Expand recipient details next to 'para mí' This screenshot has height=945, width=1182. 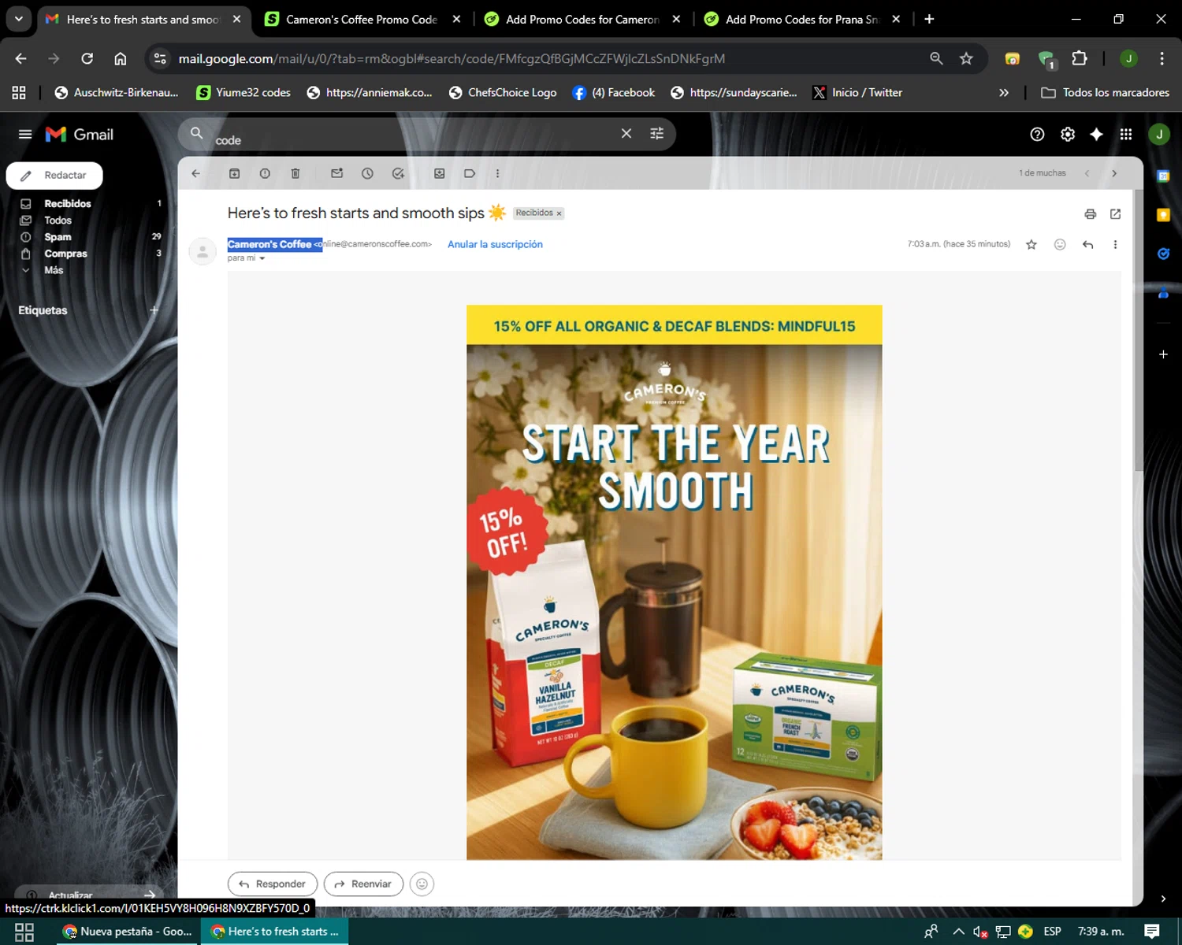262,258
